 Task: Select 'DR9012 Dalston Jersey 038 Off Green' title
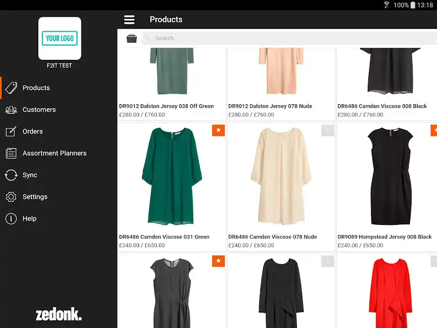coord(166,106)
